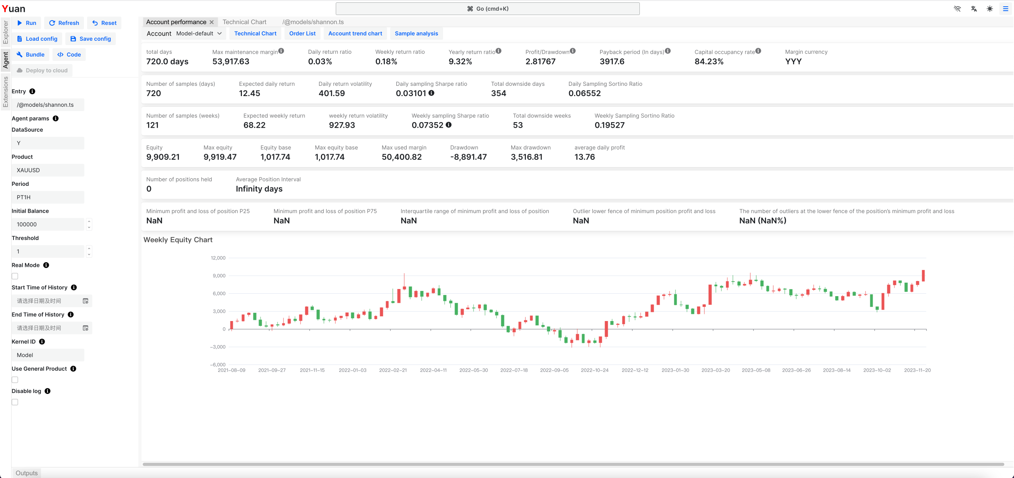
Task: Show info for End Time of History
Action: click(71, 315)
